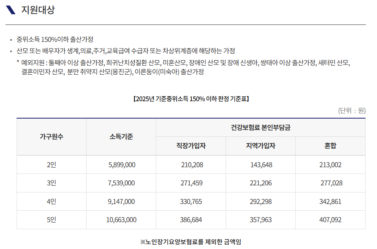Click the 혼합 sub-header
Screen dimensions: 377x249
330,146
